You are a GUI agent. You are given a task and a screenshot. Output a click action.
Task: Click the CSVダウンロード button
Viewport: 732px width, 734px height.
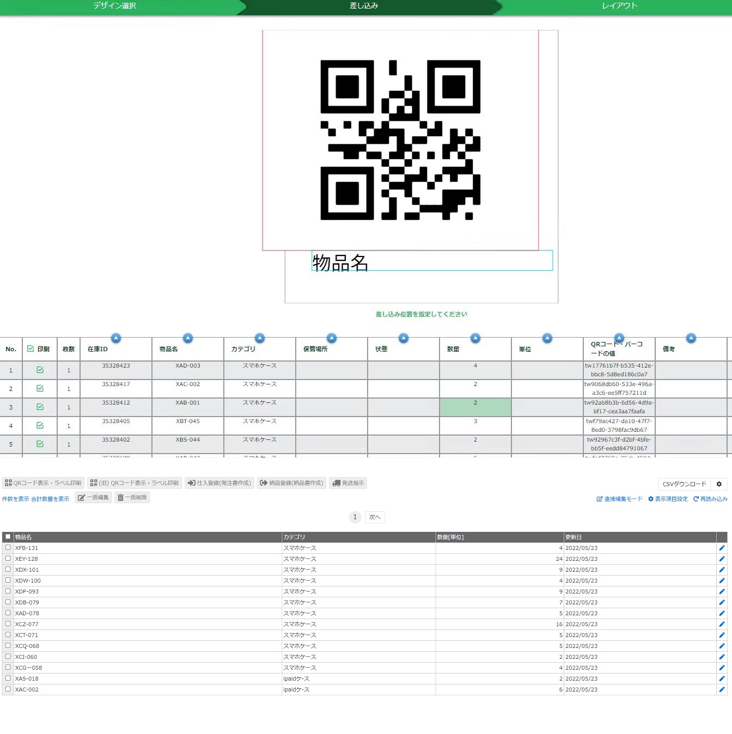coord(684,484)
